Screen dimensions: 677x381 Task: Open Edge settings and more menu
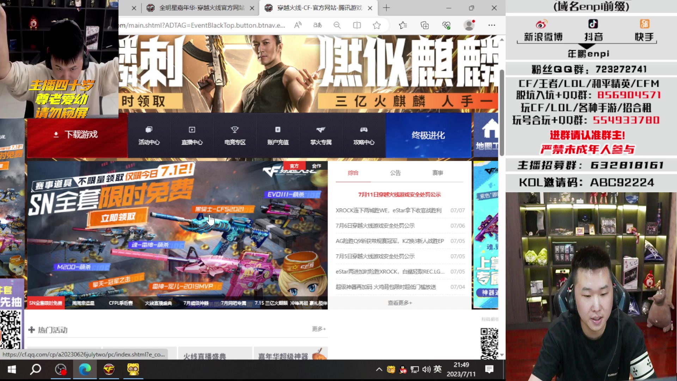tap(492, 25)
